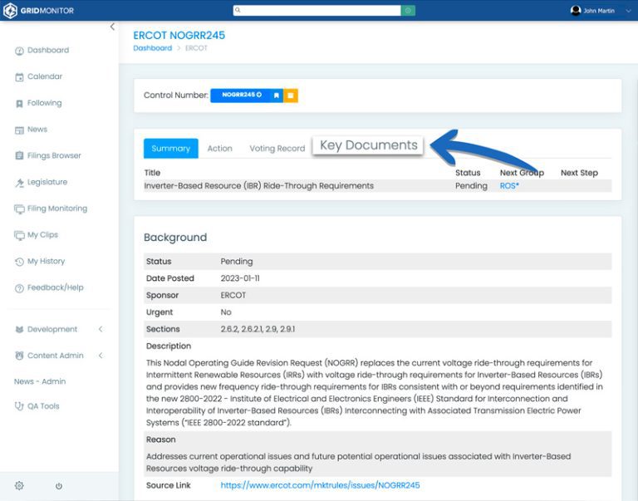The height and width of the screenshot is (501, 638).
Task: Switch to the Voting Record tab
Action: click(x=277, y=149)
